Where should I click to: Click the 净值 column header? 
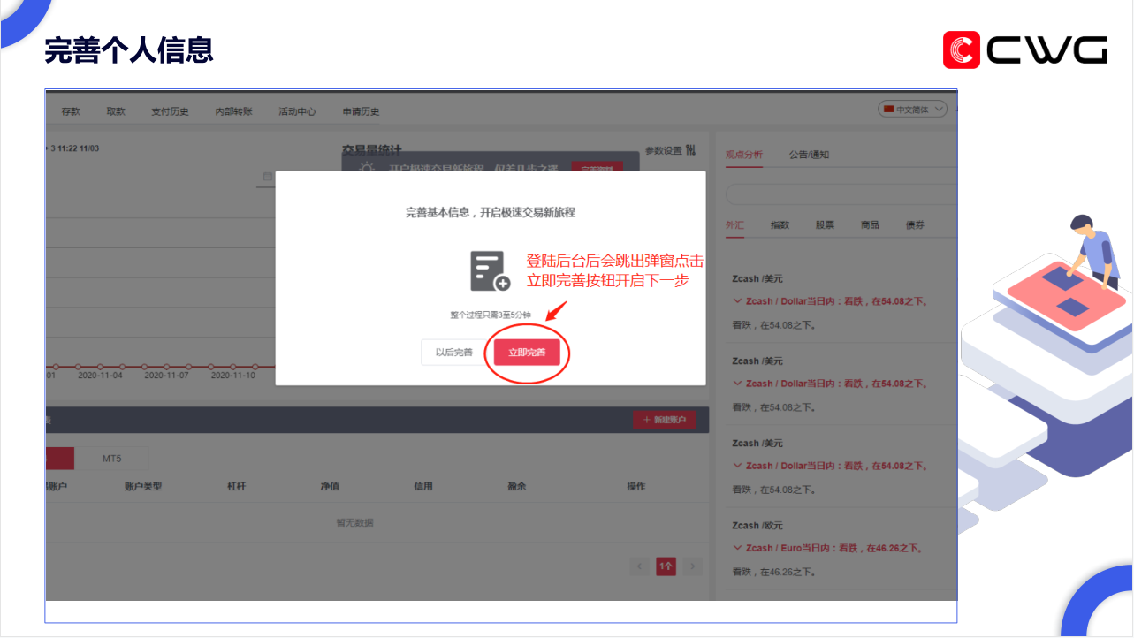click(x=330, y=486)
